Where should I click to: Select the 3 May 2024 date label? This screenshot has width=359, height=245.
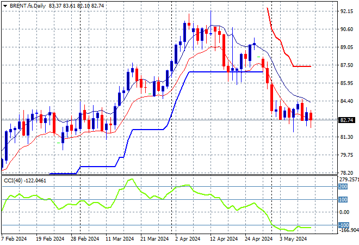coord(293,239)
